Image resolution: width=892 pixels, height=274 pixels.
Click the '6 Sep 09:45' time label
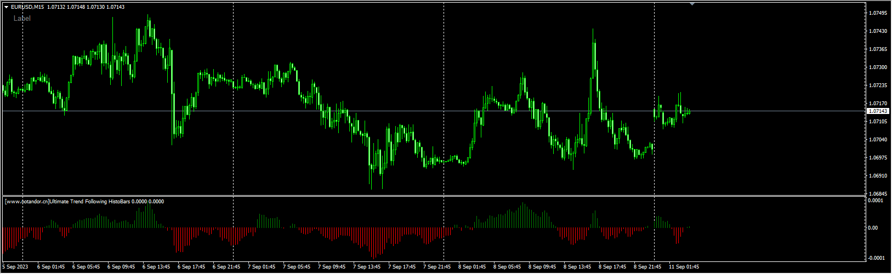point(121,267)
